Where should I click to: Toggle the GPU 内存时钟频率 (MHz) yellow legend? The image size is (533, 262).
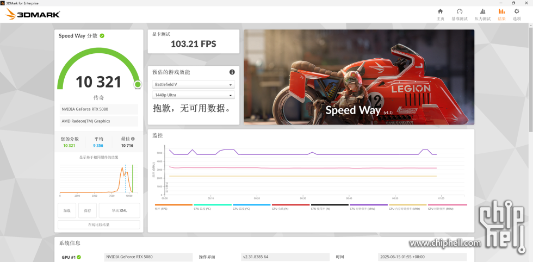[407, 207]
